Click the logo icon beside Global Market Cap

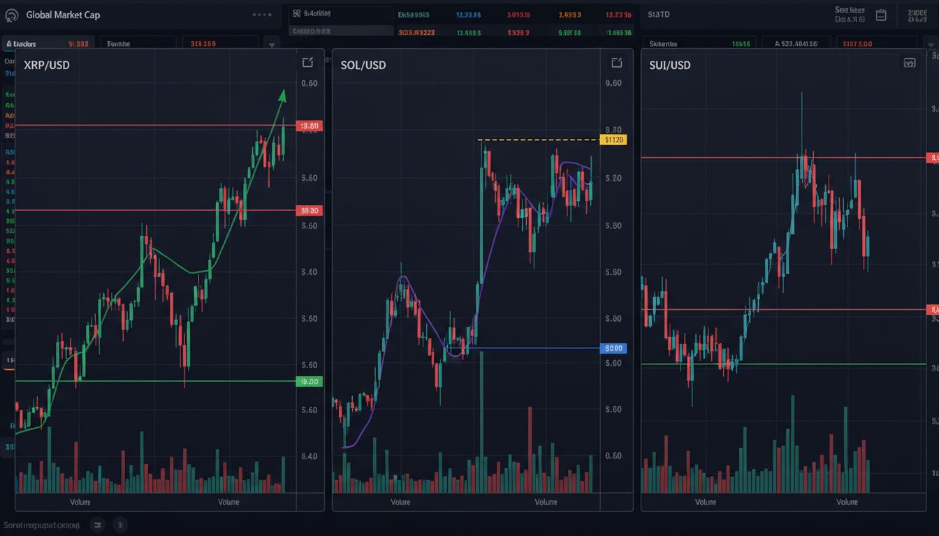click(11, 15)
